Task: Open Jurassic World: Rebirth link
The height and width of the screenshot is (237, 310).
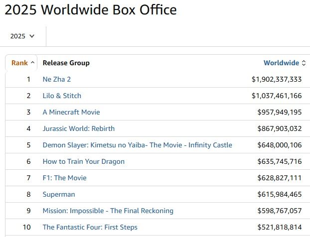Action: click(79, 128)
